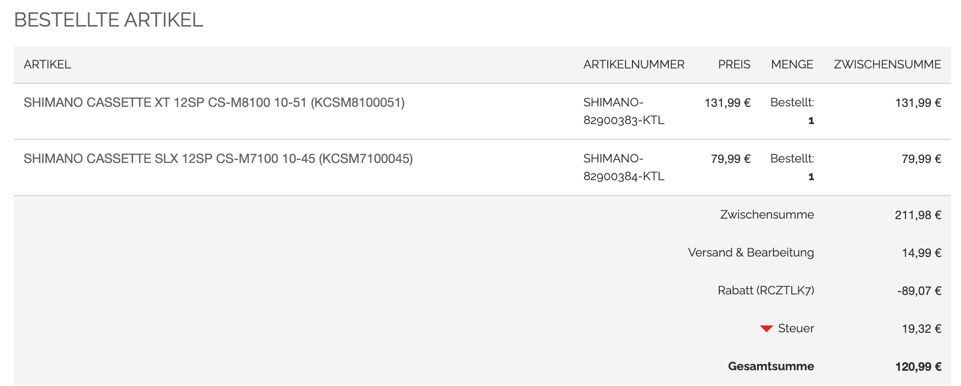Click the PREIS column header

pyautogui.click(x=734, y=64)
